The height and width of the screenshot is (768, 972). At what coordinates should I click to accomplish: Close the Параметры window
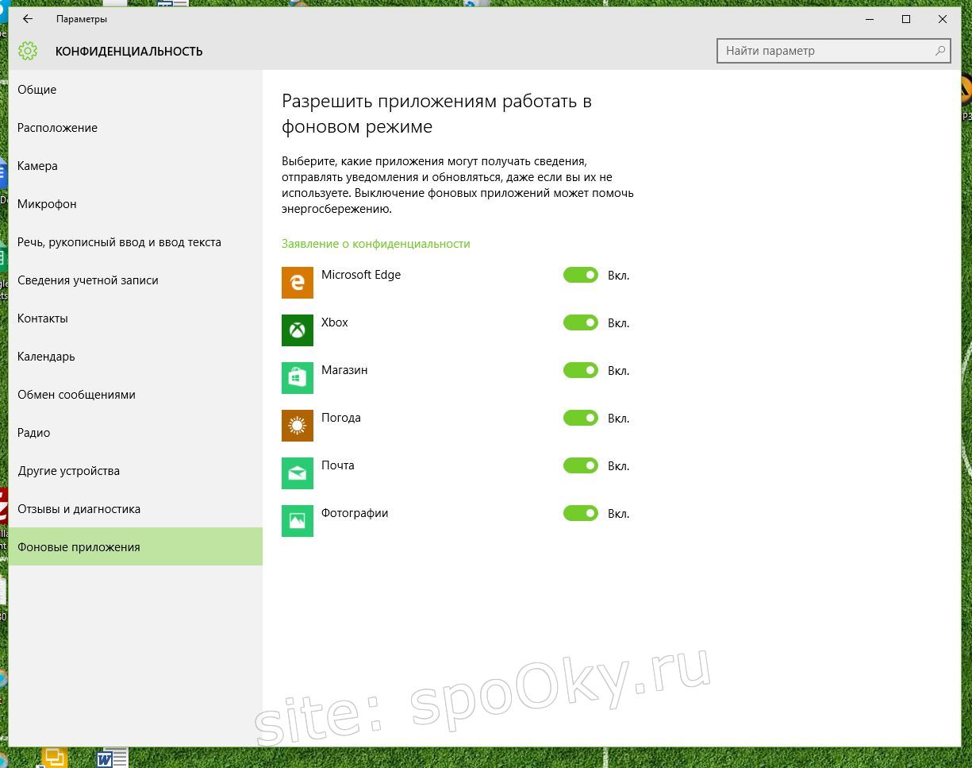[x=943, y=19]
